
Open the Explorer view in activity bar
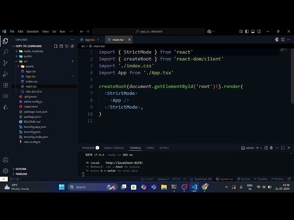click(6, 41)
